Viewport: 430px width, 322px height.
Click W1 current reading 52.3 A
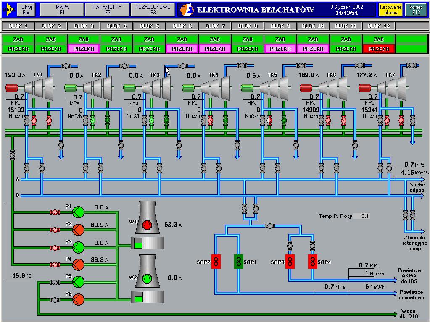tap(173, 225)
